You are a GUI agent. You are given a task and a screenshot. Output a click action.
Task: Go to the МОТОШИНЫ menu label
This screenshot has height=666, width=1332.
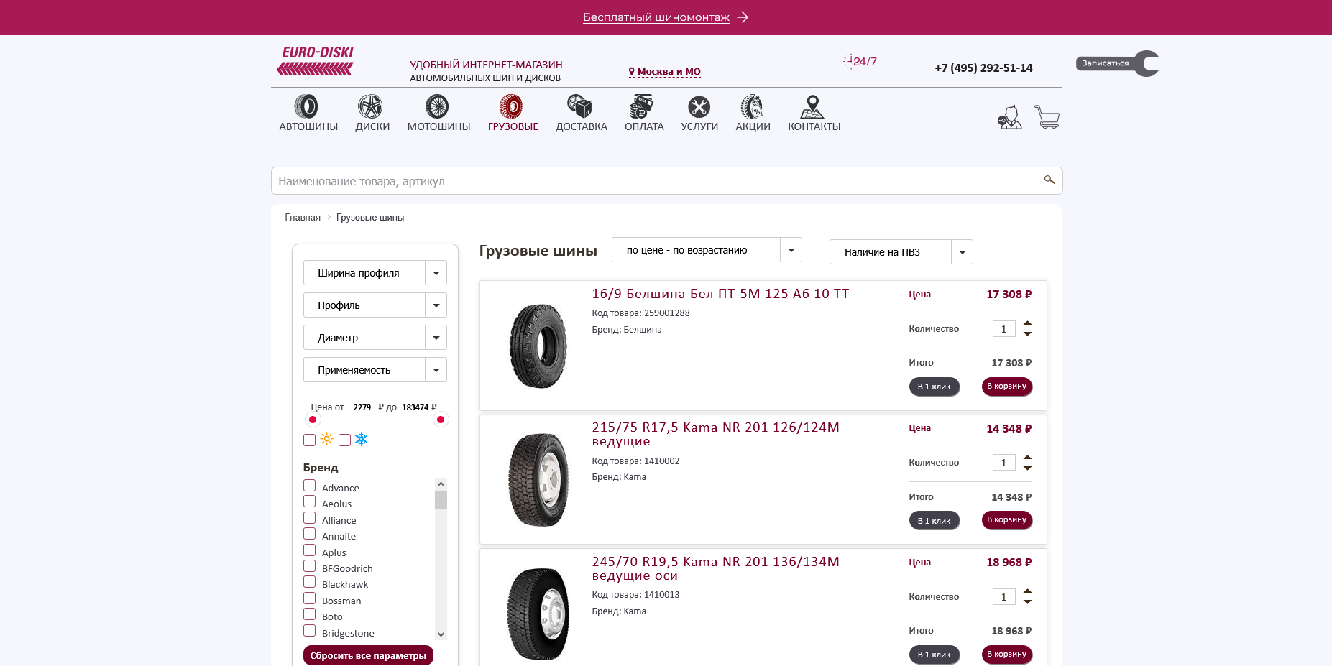coord(439,126)
